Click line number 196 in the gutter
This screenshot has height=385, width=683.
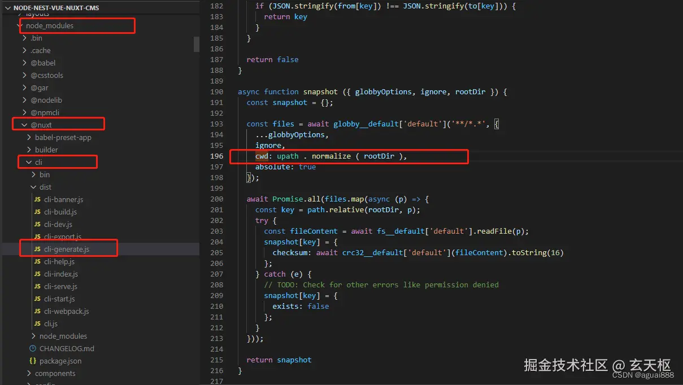click(x=216, y=156)
